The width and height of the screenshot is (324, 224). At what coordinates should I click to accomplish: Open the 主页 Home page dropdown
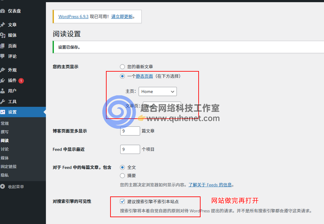click(x=157, y=91)
